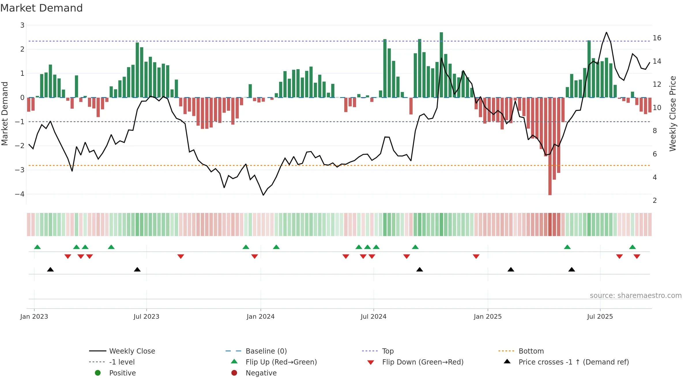Select the green flip-up marker just after Jan 2024
The image size is (692, 389).
click(276, 247)
